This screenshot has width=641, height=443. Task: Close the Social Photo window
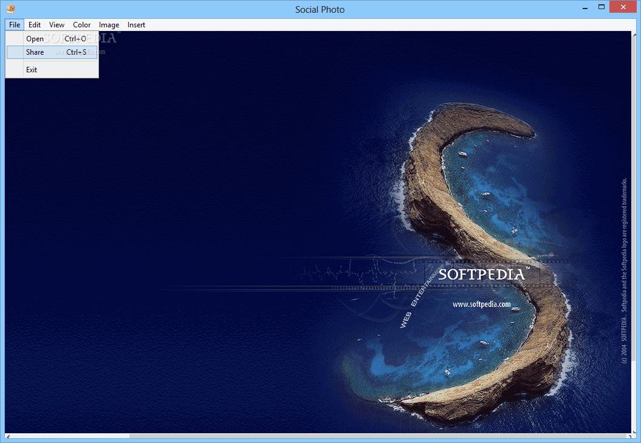coord(623,7)
